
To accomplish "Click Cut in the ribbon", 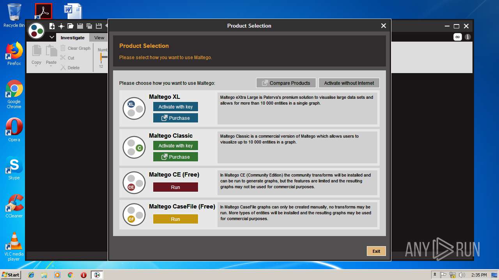I will (67, 58).
